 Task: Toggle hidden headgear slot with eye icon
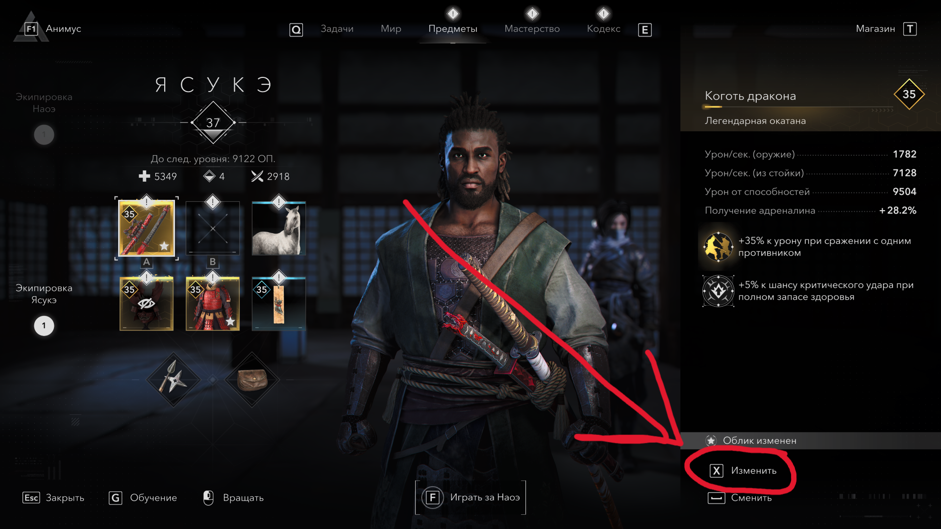(147, 304)
